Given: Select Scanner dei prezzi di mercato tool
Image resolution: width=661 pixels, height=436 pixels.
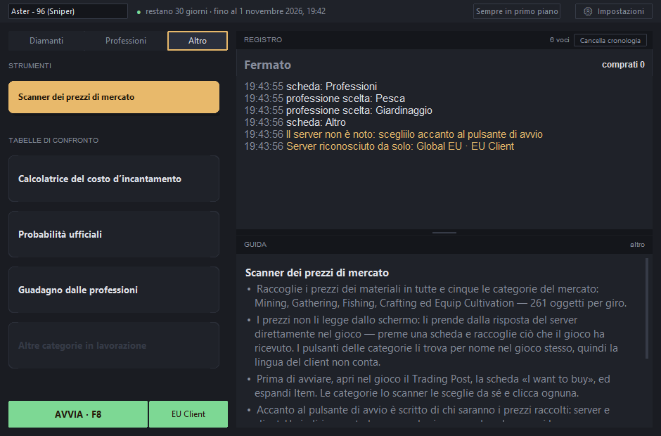Looking at the screenshot, I should tap(114, 97).
